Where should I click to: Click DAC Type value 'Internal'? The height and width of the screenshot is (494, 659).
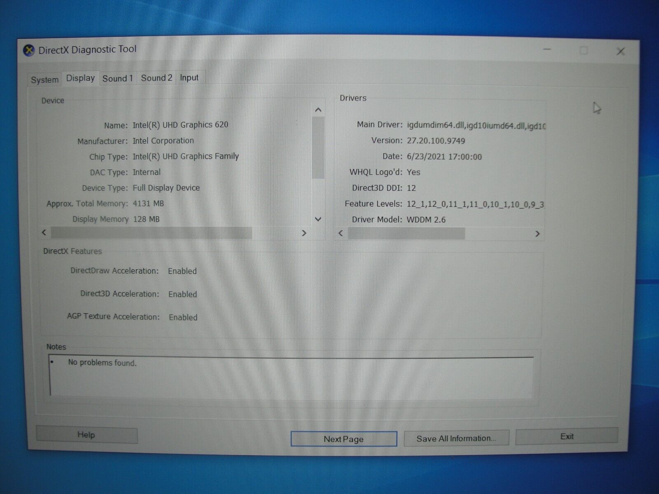(147, 172)
